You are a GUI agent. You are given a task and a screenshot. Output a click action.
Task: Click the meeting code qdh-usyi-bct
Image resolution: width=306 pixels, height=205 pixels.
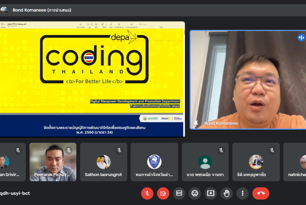(x=15, y=193)
